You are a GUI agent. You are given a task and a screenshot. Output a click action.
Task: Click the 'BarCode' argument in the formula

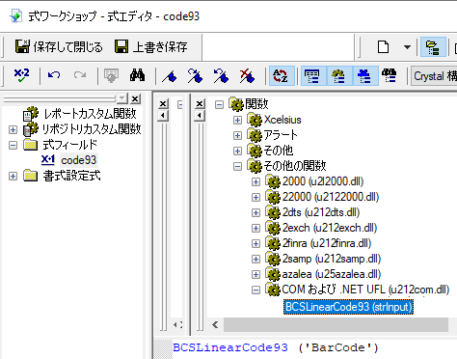click(337, 347)
